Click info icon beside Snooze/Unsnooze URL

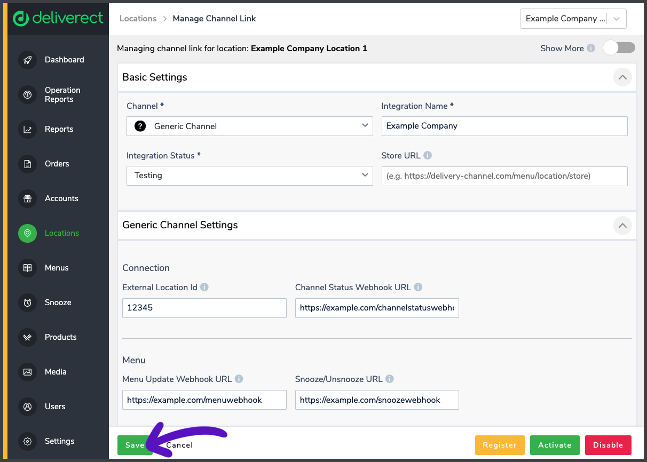click(x=390, y=379)
